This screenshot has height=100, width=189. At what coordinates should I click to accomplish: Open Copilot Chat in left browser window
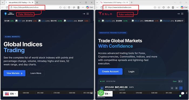pos(89,7)
